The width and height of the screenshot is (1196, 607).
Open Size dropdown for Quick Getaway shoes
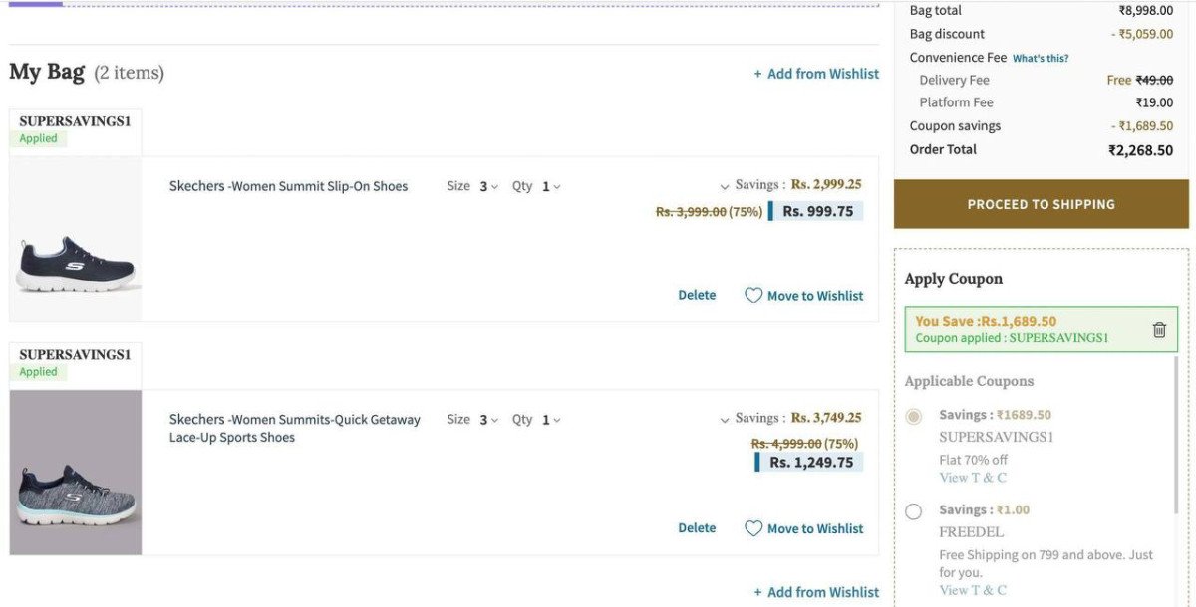click(x=487, y=420)
